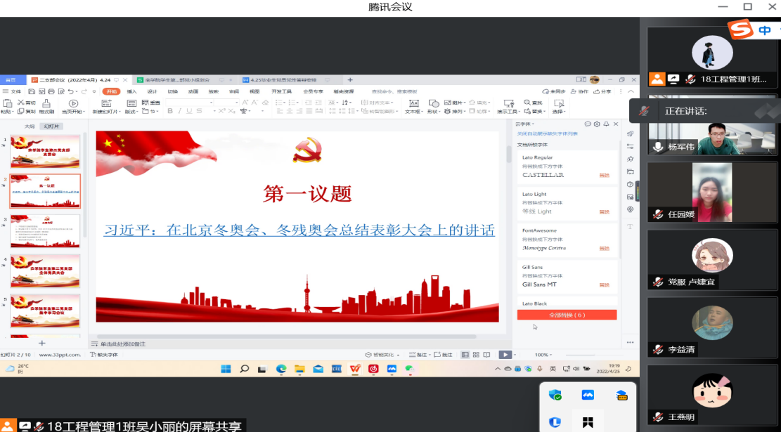This screenshot has height=432, width=781.
Task: Click the New Slide (新建幻灯片) icon
Action: [x=106, y=103]
